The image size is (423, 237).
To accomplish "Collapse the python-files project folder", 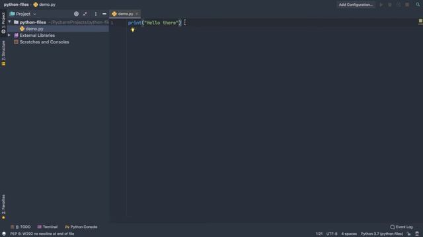I will click(9, 22).
